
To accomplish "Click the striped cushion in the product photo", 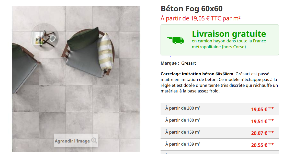I will pos(105,51).
